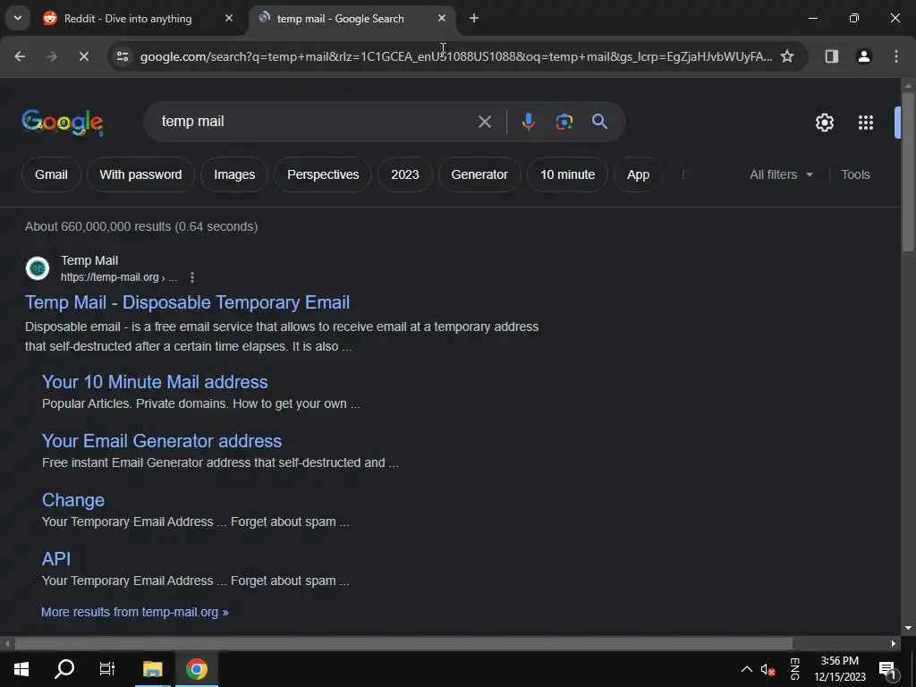Close the Reddit tab

coord(229,18)
